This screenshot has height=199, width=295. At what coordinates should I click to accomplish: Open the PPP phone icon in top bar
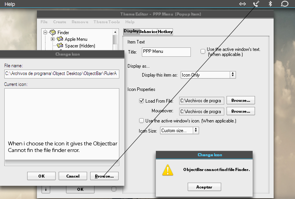coord(256,4)
